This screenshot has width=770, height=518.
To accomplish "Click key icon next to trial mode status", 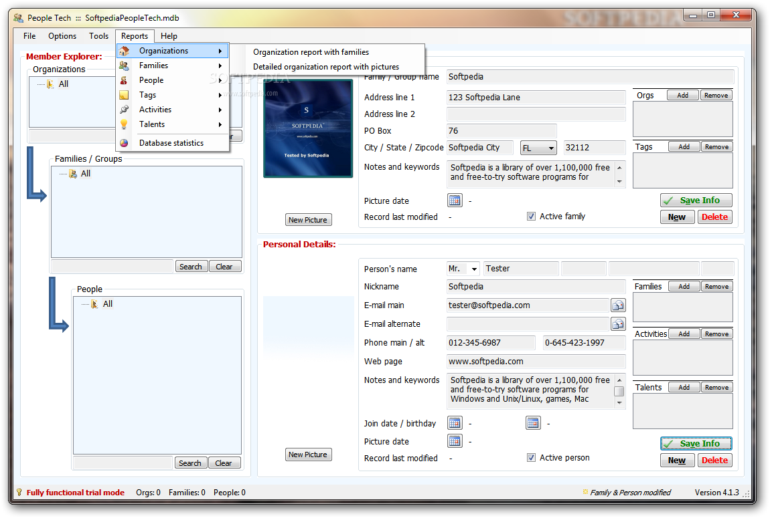I will coord(19,492).
